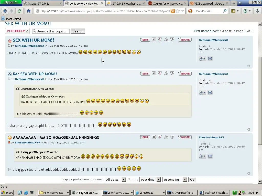Click the back-to-top arrow in the 10:57 pm reply

[249, 129]
